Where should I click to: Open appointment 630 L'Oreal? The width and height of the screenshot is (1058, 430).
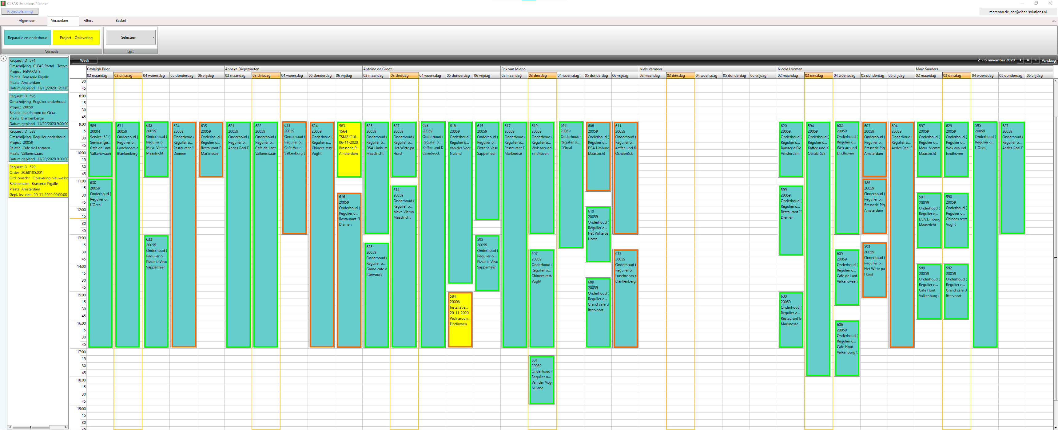(x=100, y=263)
